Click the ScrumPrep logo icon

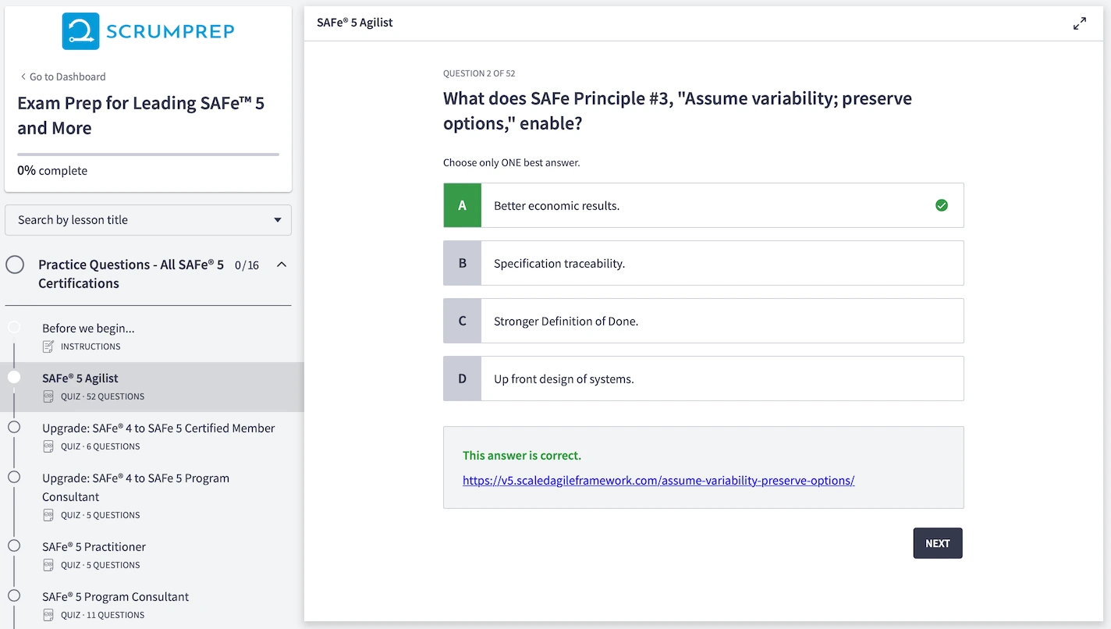(80, 31)
